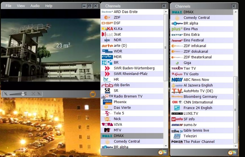Select Eins Plus channel

click(202, 29)
